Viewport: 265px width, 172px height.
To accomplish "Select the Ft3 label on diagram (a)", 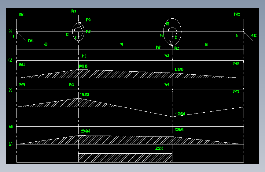I will (x=88, y=31).
